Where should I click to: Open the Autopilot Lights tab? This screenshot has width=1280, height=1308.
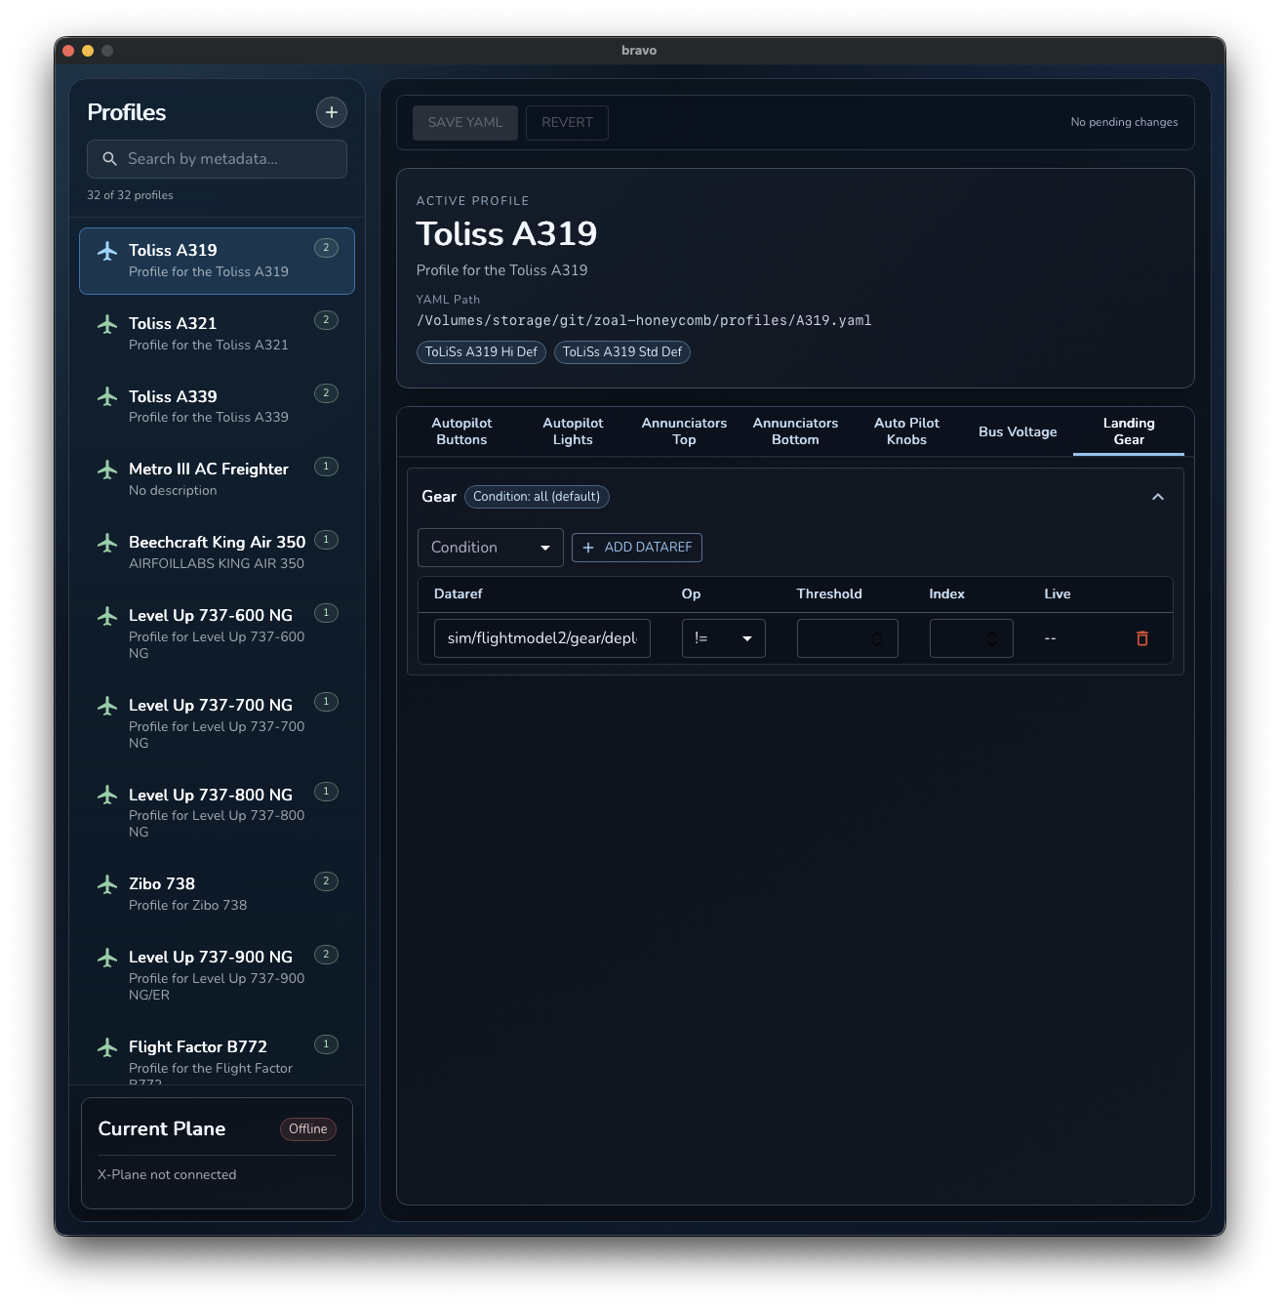click(x=574, y=431)
